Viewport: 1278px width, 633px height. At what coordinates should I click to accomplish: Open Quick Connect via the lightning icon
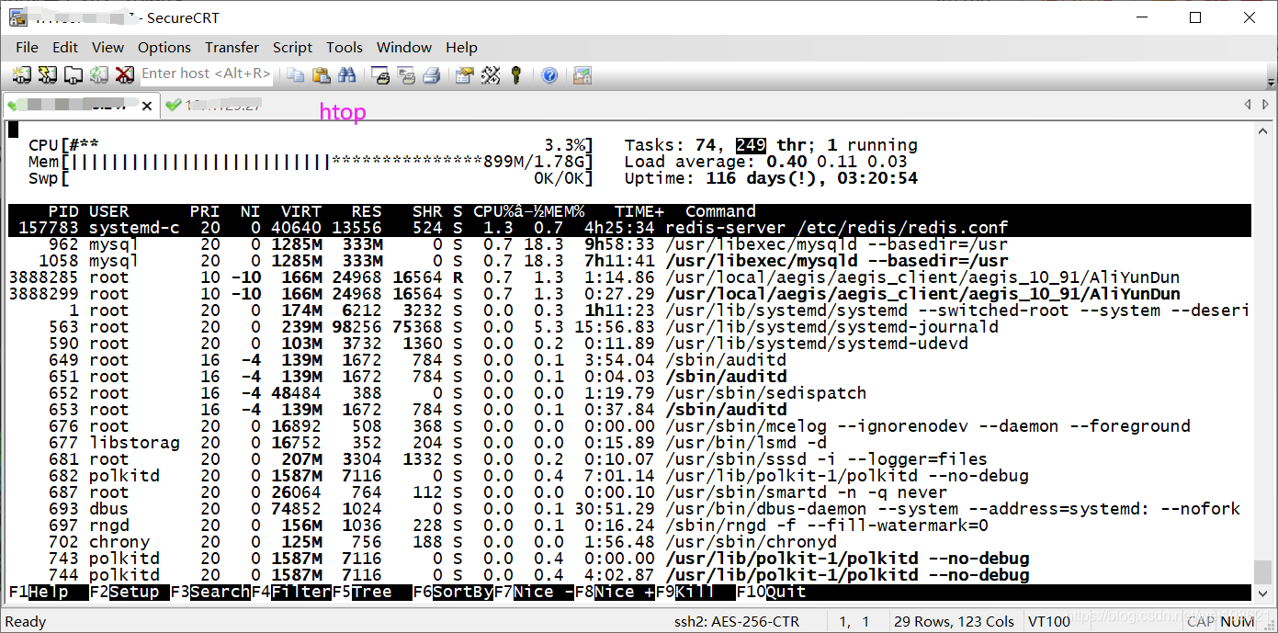pyautogui.click(x=47, y=74)
